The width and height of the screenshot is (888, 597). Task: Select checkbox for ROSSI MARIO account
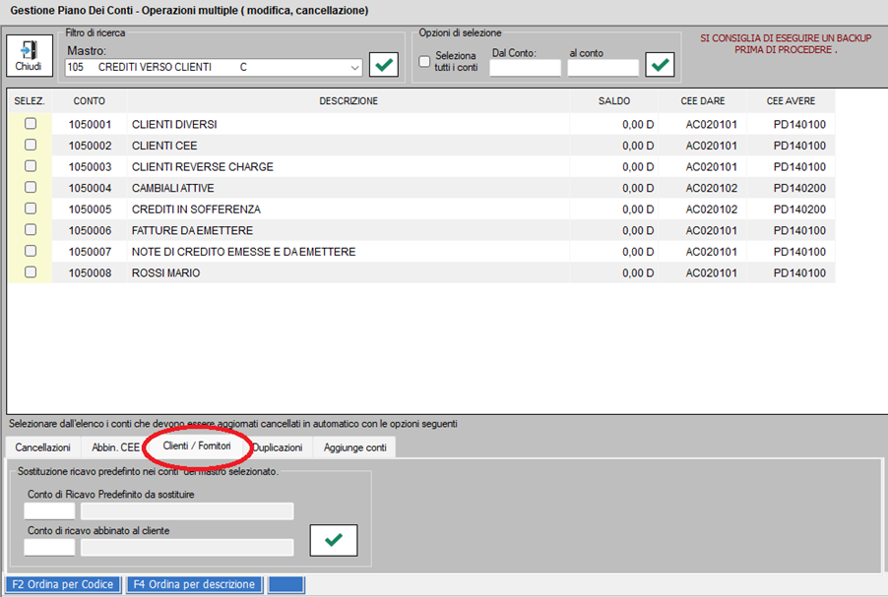point(31,272)
